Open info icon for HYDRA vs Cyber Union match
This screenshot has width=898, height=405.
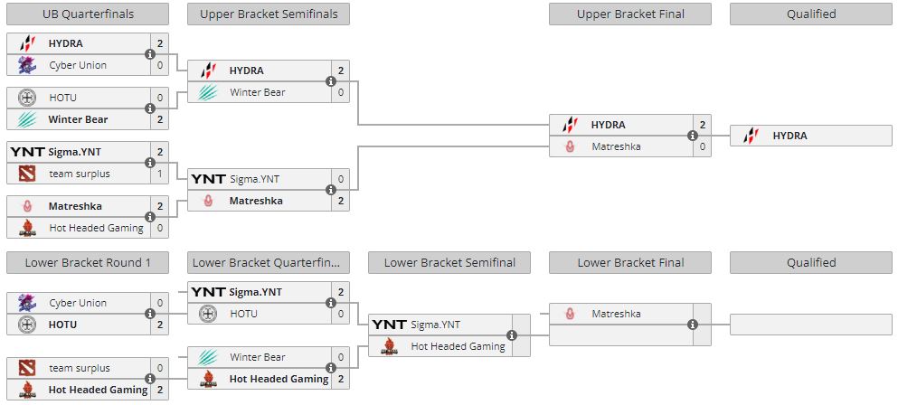(x=150, y=54)
